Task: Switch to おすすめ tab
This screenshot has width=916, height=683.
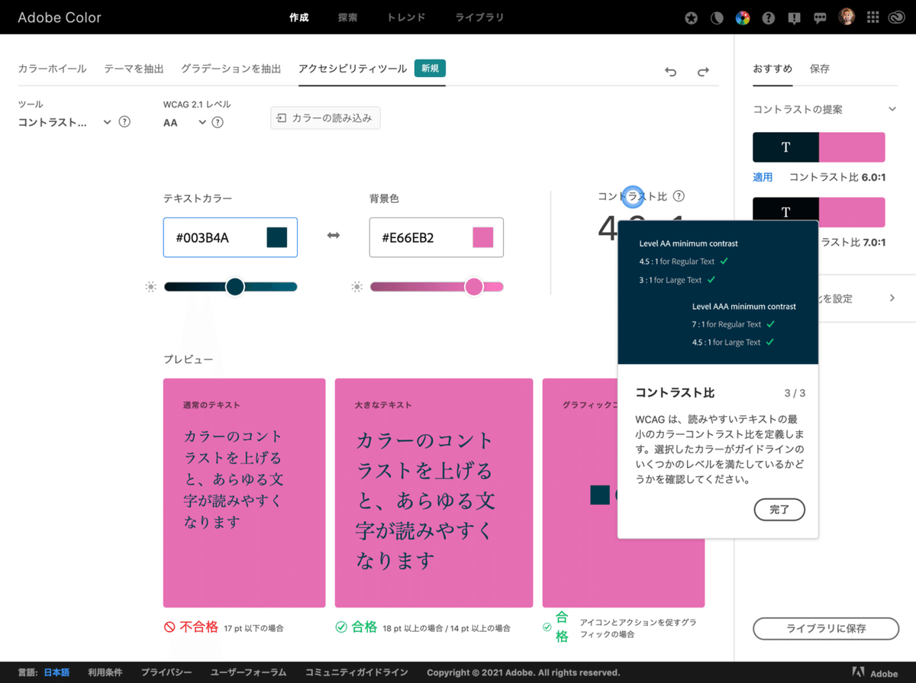Action: coord(772,69)
